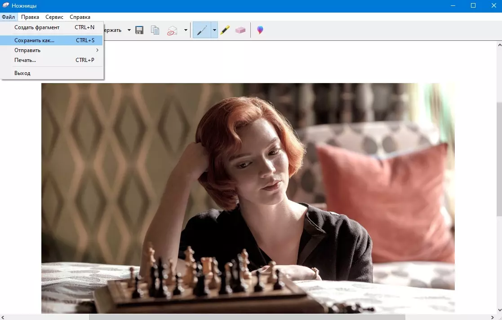
Task: Select the yellow Highlighter tool
Action: coord(225,30)
